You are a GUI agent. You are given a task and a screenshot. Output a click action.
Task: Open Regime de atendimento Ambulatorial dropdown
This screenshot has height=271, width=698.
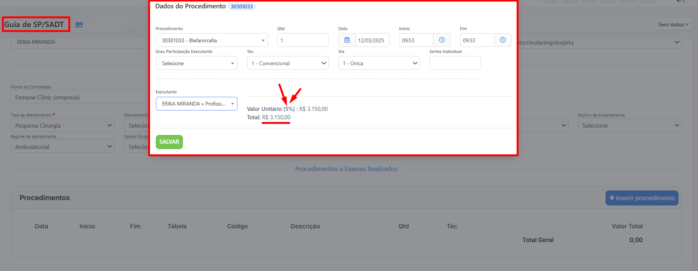(x=63, y=147)
